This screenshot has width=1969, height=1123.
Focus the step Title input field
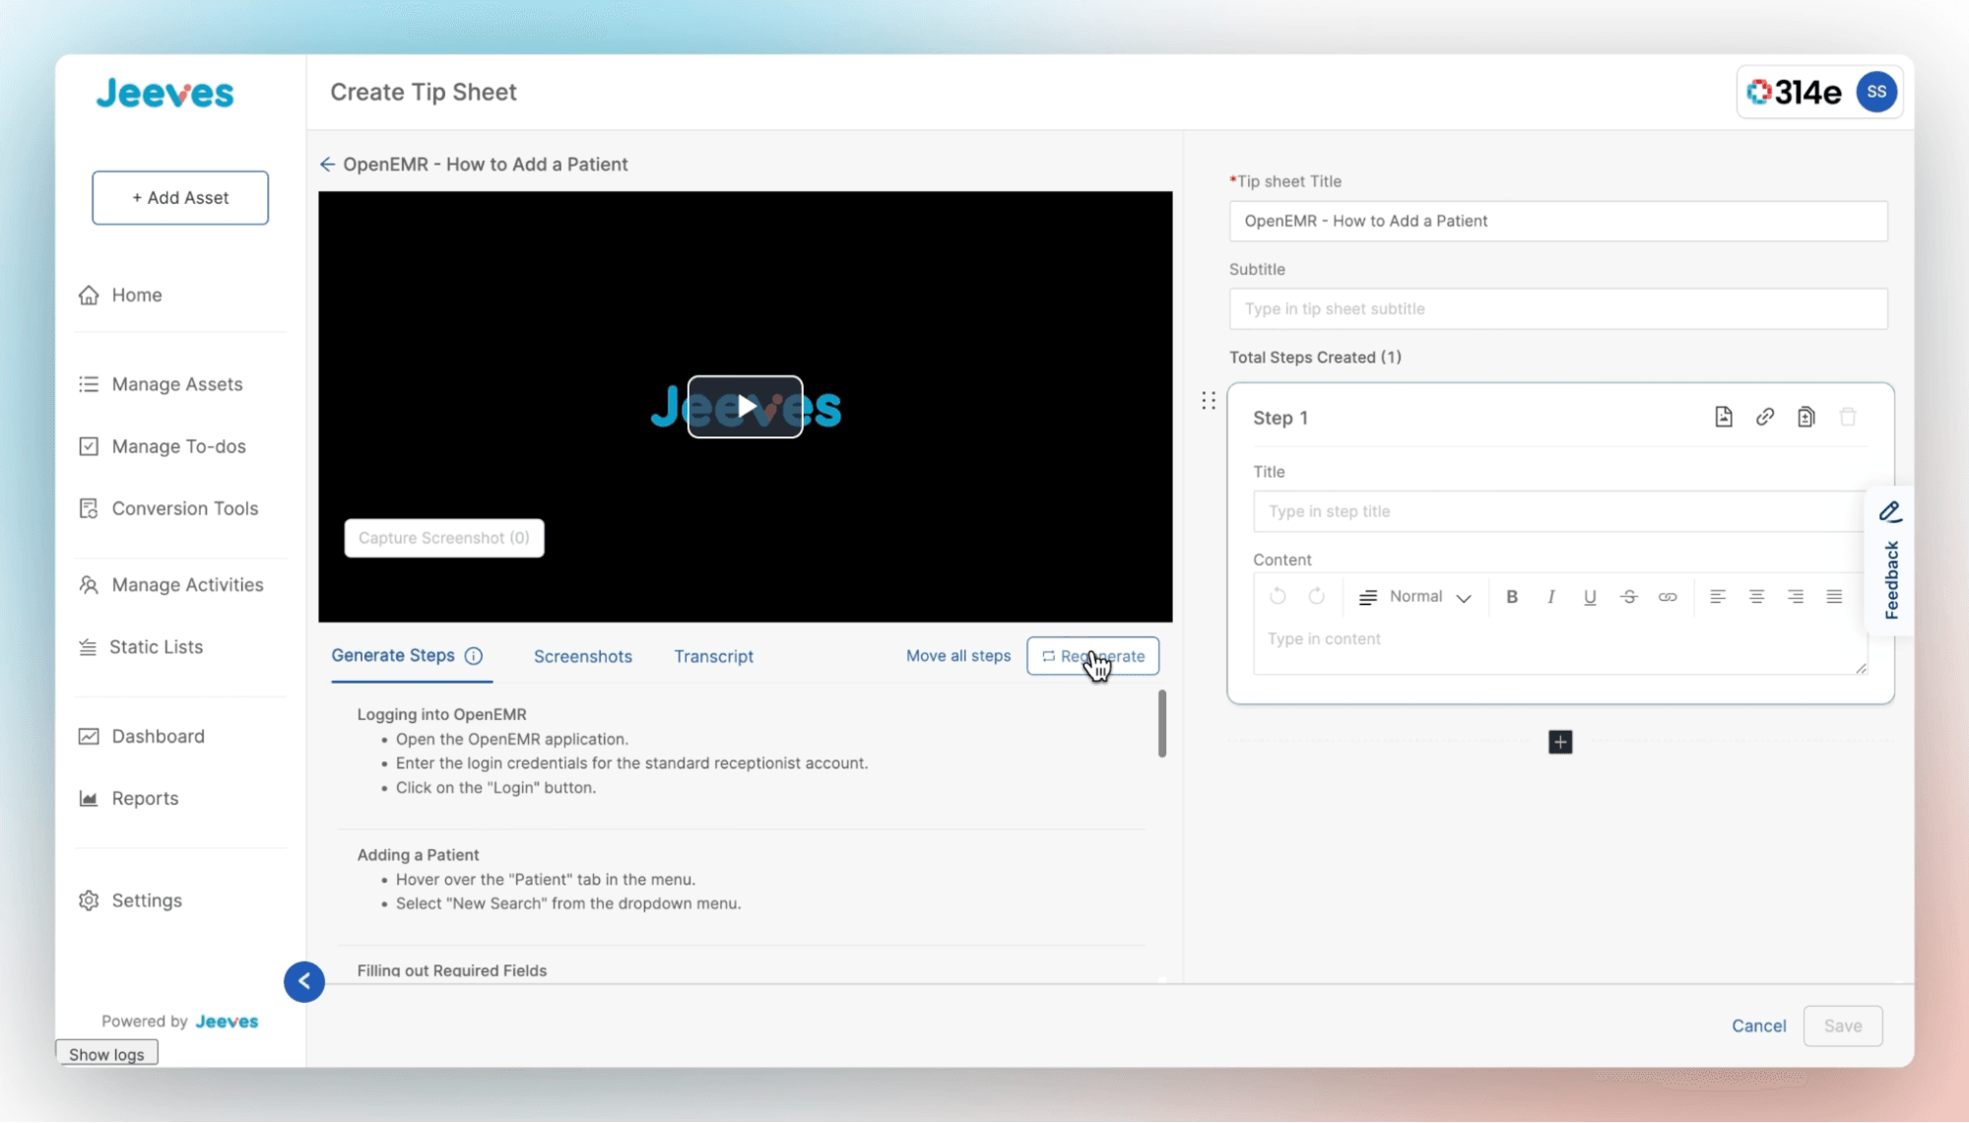tap(1558, 511)
